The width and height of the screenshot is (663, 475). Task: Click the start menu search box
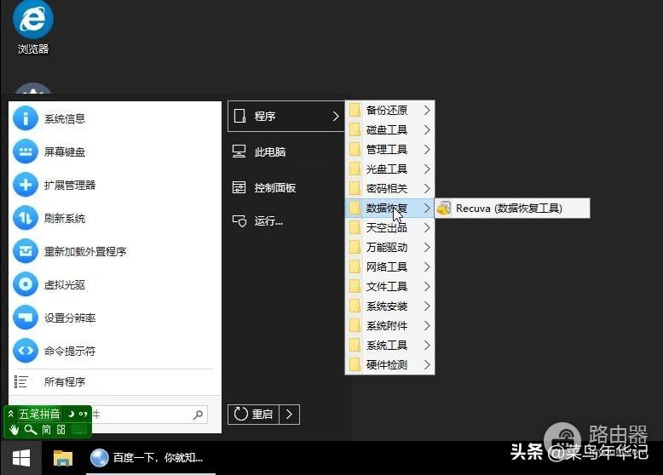click(x=145, y=415)
